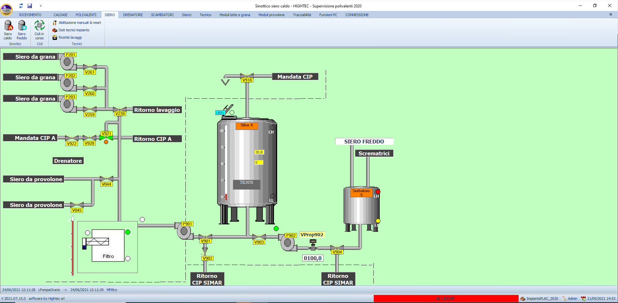Open Moduli latte e grana tab
Image resolution: width=618 pixels, height=303 pixels.
pos(235,15)
